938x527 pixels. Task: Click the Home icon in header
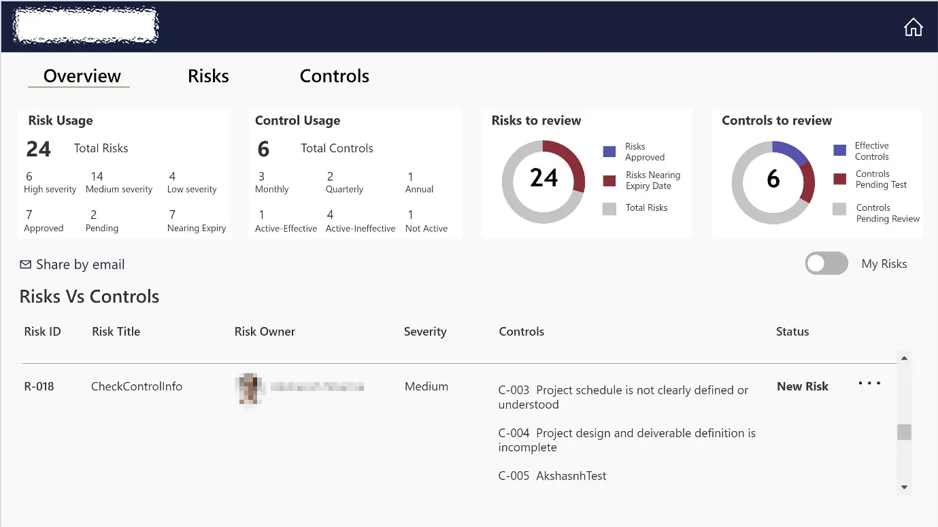[x=913, y=27]
